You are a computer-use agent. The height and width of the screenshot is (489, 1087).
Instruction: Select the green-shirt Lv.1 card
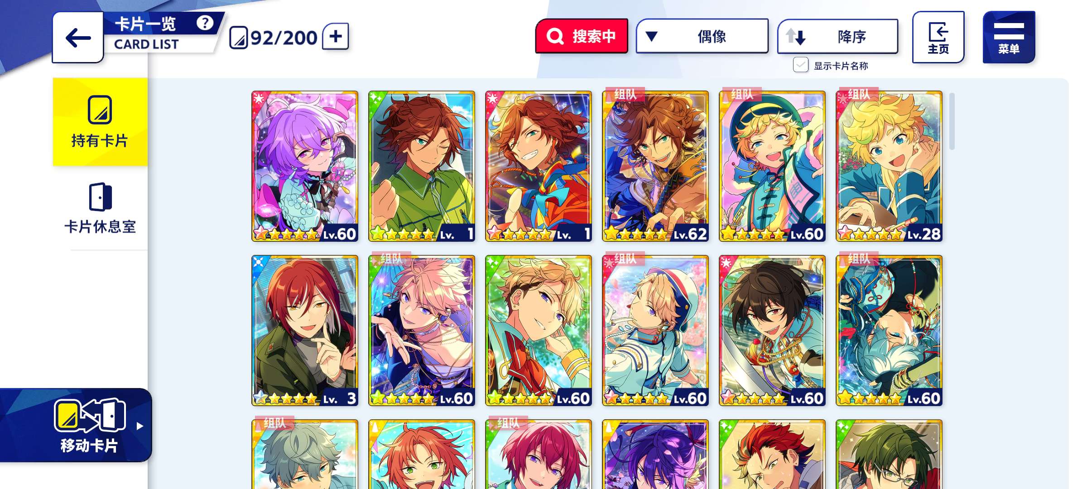[x=422, y=166]
